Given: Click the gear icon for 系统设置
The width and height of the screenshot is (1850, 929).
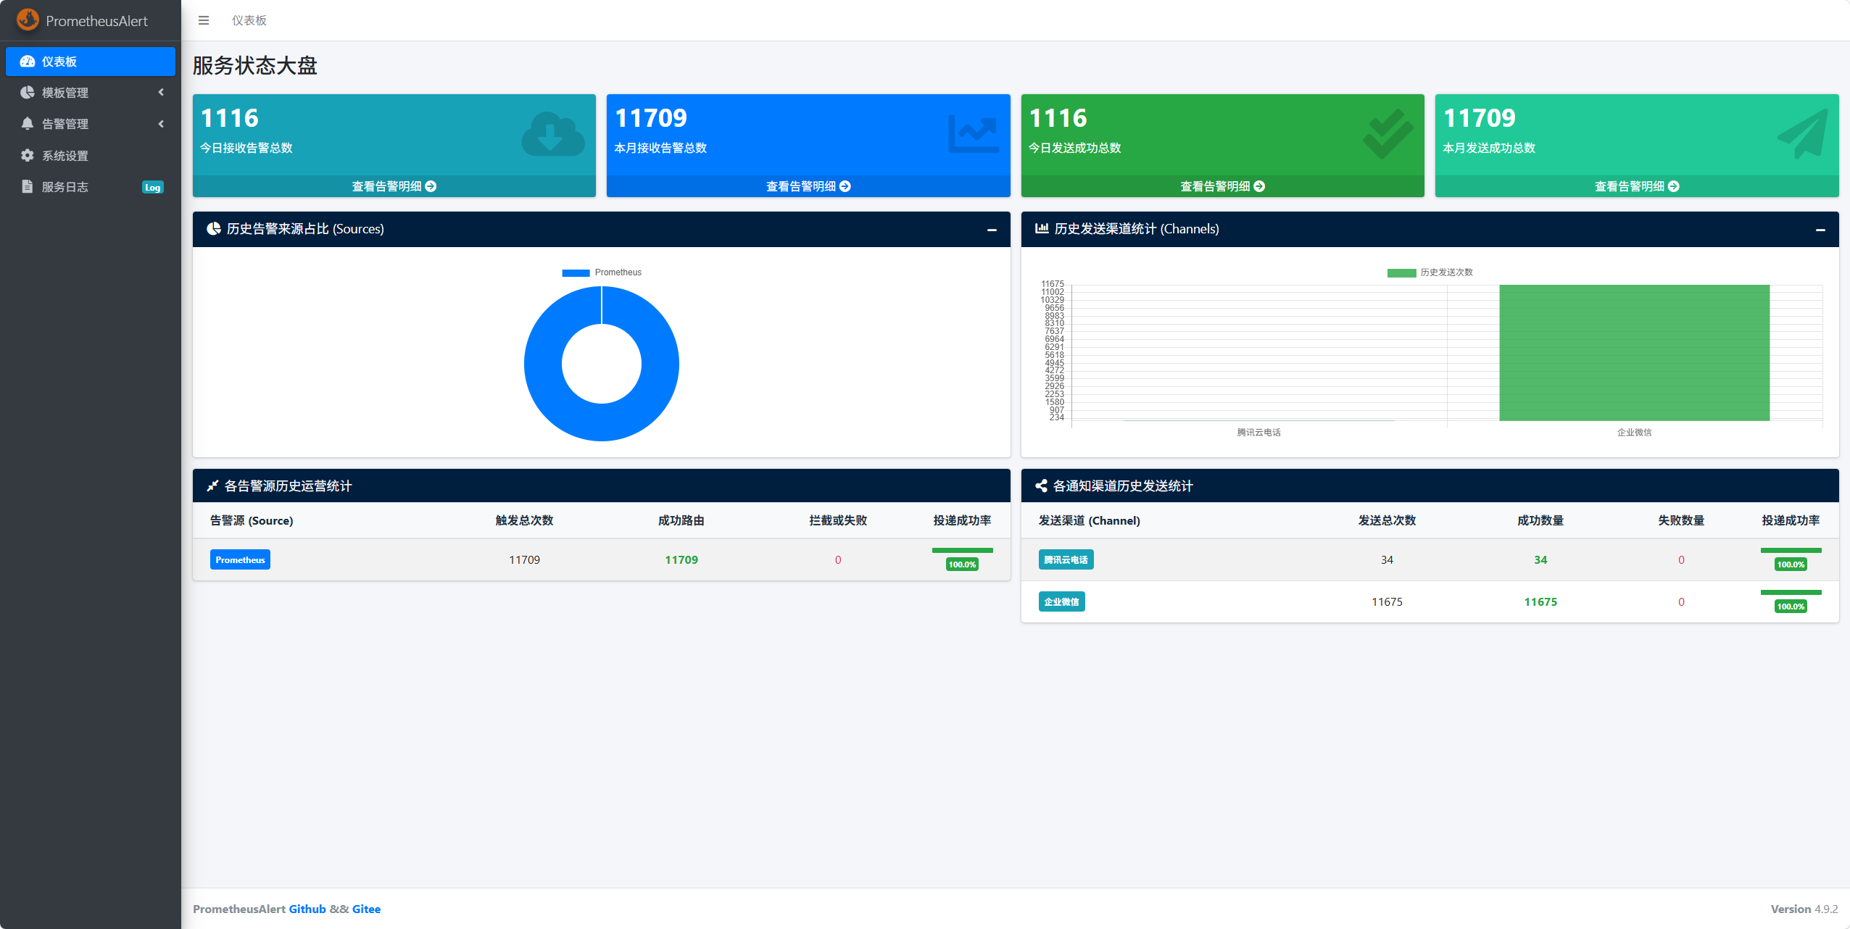Looking at the screenshot, I should pos(28,155).
